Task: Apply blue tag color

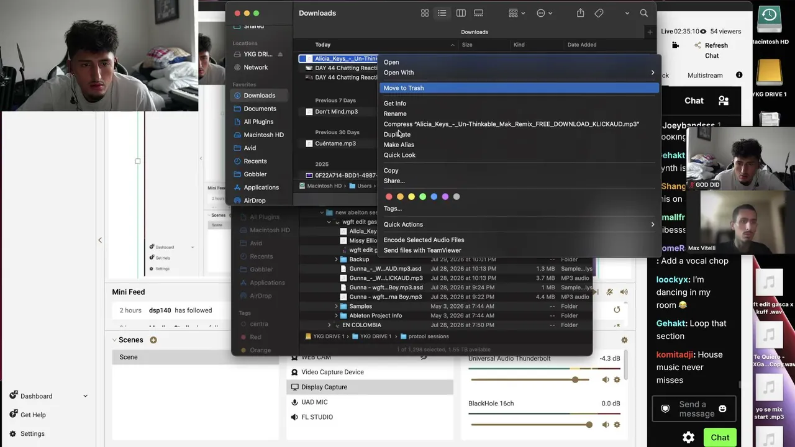Action: click(434, 197)
